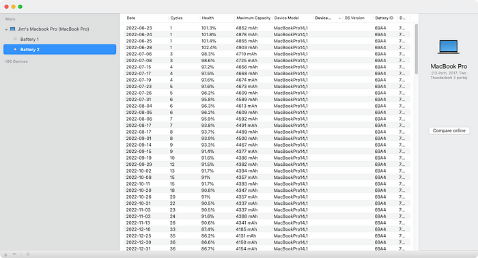Sort by the Cycles column header
Image resolution: width=478 pixels, height=258 pixels.
(176, 18)
